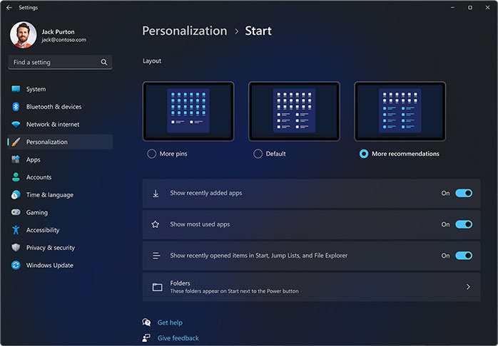Open Time & language settings

click(49, 195)
